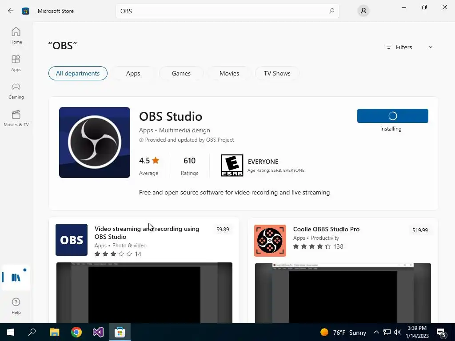Select the Games filter tab

pos(181,73)
